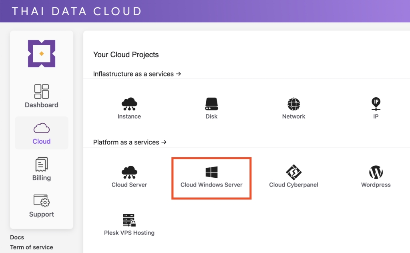Click the Network label
Screen dimensions: 410x253
293,116
